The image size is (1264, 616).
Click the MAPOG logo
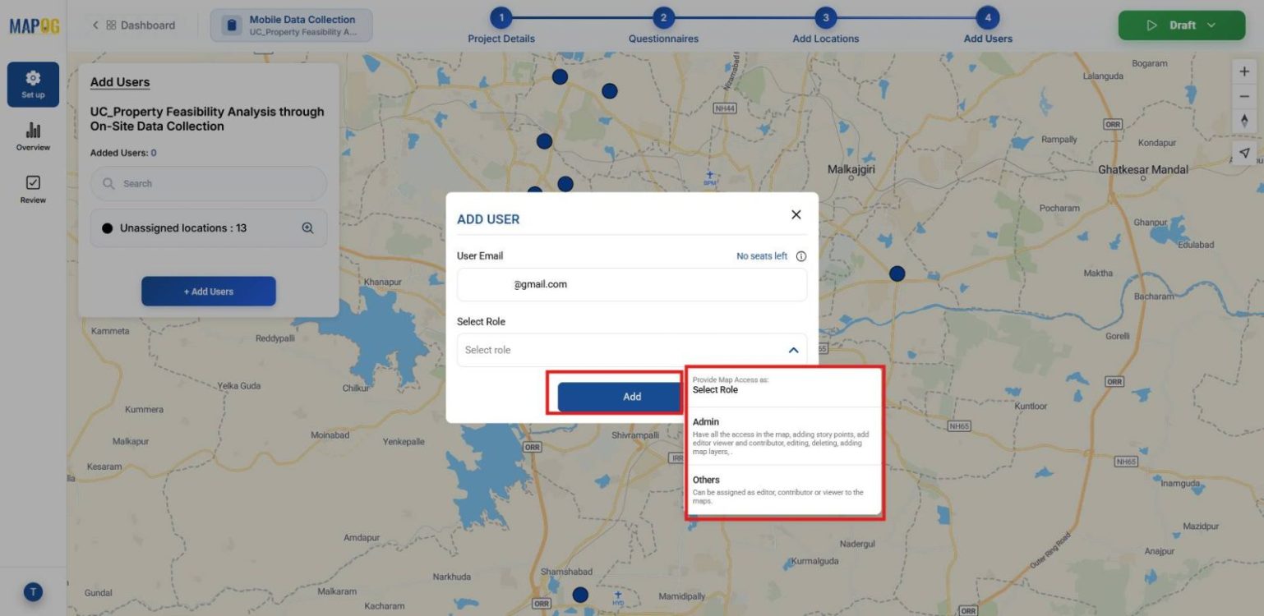click(x=33, y=25)
